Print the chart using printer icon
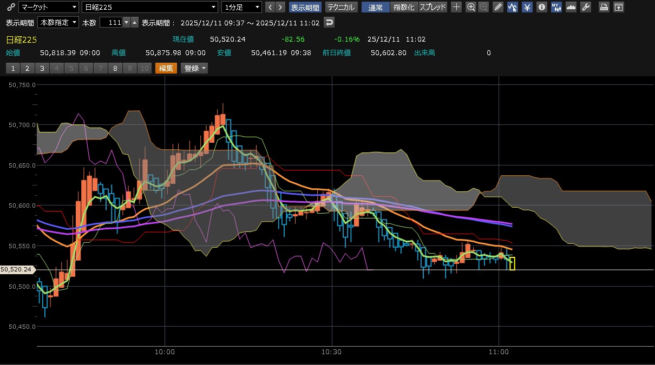Viewport: 655px width, 365px height. (x=604, y=7)
